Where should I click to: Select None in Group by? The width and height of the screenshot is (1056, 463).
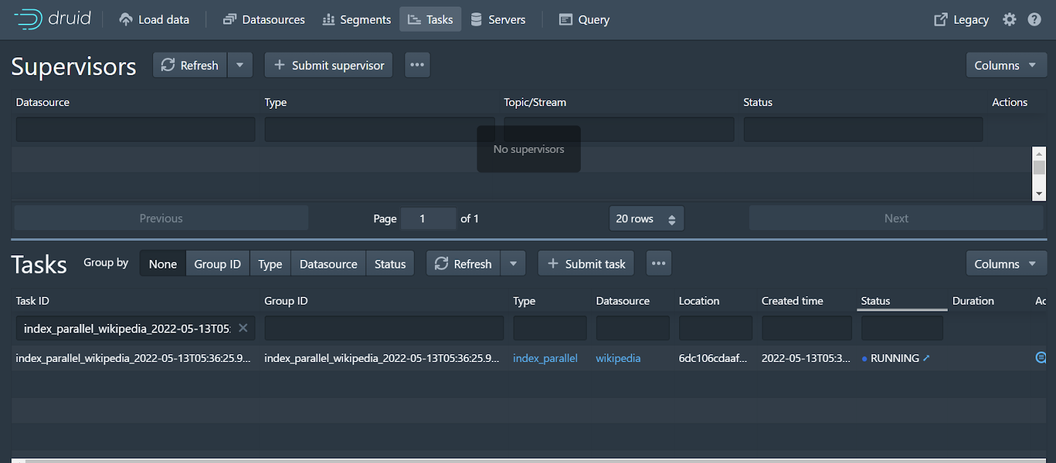[162, 264]
